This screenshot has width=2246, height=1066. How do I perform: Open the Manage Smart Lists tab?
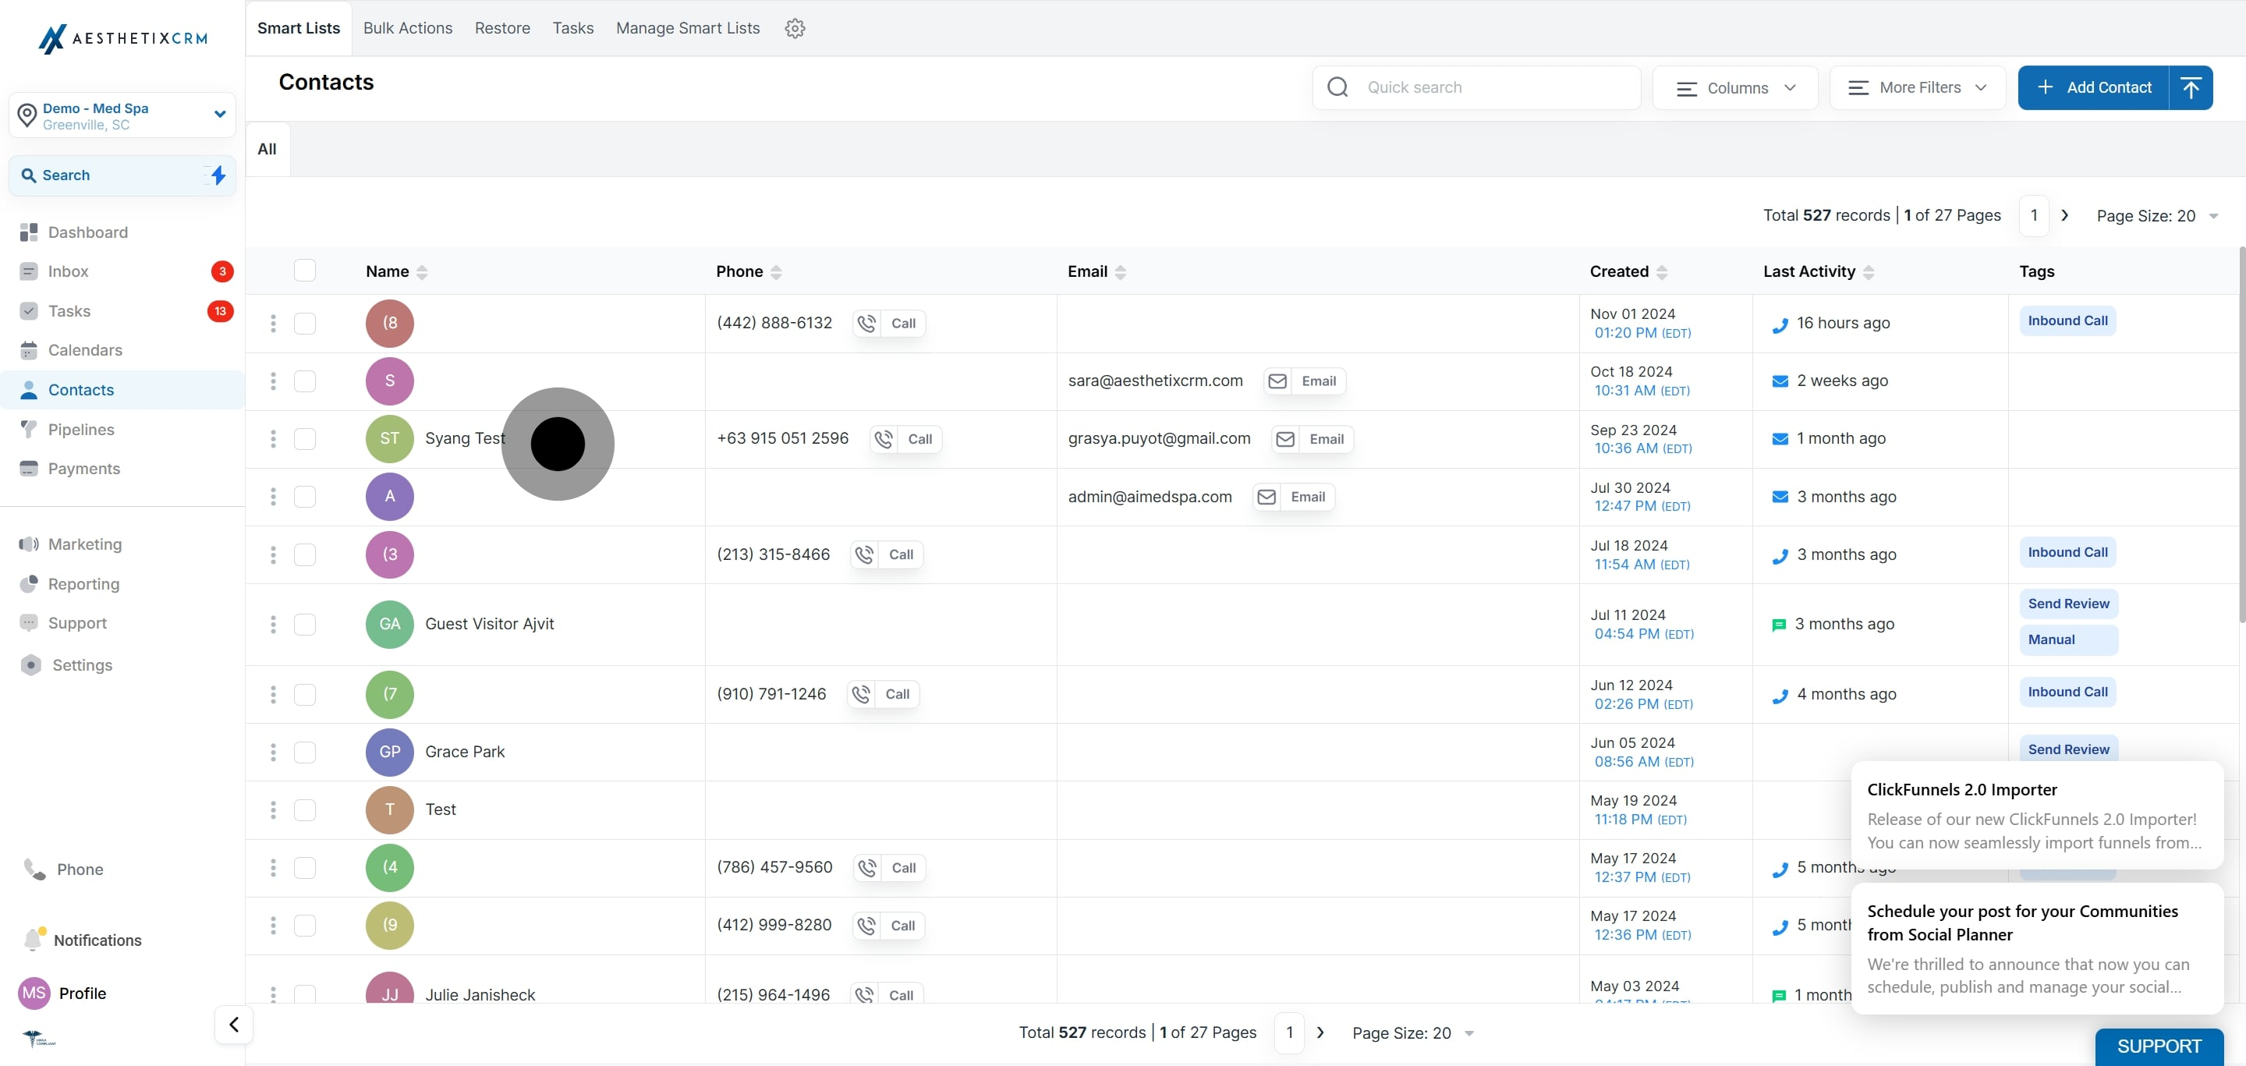click(687, 28)
